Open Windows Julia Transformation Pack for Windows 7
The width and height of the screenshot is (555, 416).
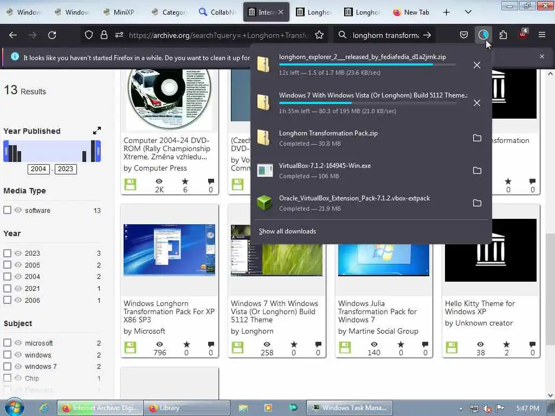[x=377, y=311]
